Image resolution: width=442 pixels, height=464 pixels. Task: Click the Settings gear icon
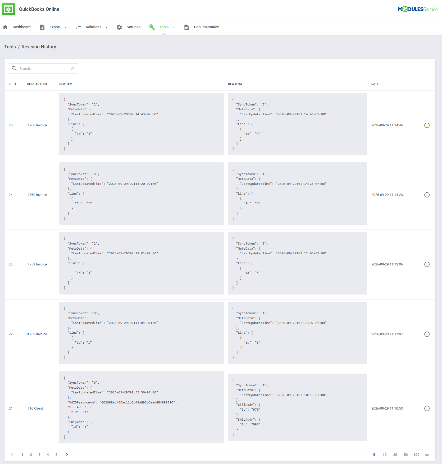click(x=119, y=27)
